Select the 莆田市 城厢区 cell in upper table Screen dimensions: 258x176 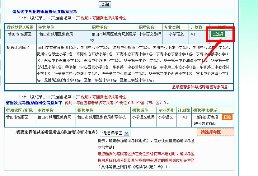pyautogui.click(x=19, y=34)
